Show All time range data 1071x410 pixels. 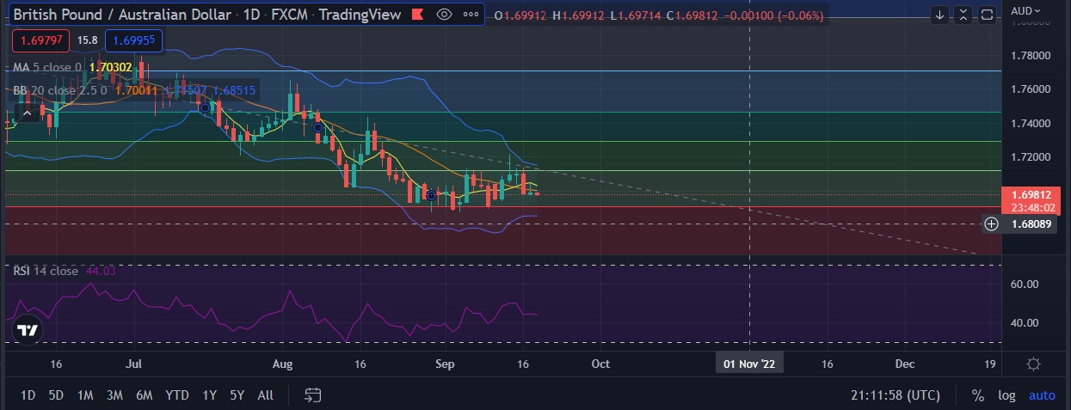tap(265, 395)
